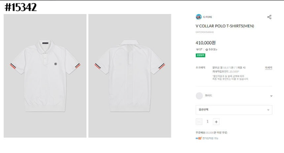Open the 옵션선택 option dropdown
The height and width of the screenshot is (153, 284).
234,110
